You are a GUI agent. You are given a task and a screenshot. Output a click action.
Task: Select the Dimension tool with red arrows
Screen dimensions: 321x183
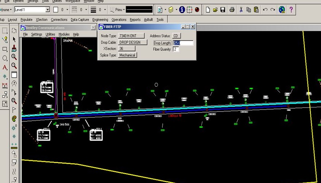(x=4, y=85)
